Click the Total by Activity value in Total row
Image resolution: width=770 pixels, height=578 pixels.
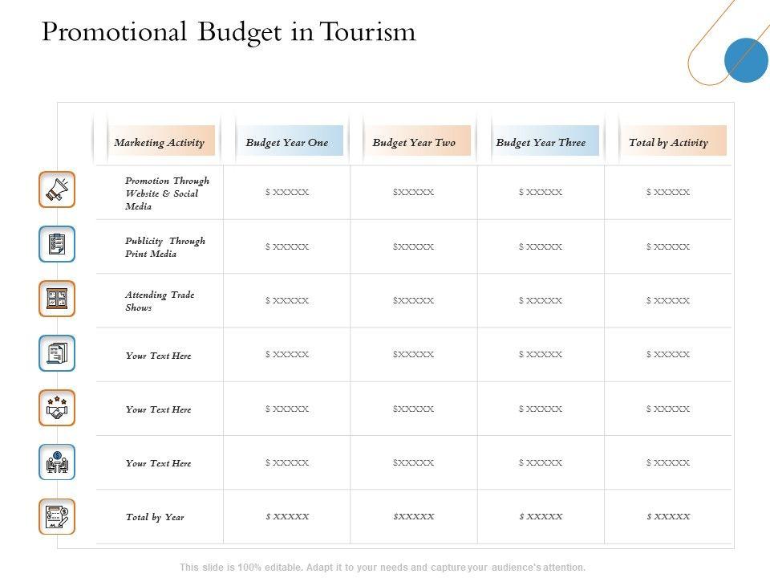(668, 516)
